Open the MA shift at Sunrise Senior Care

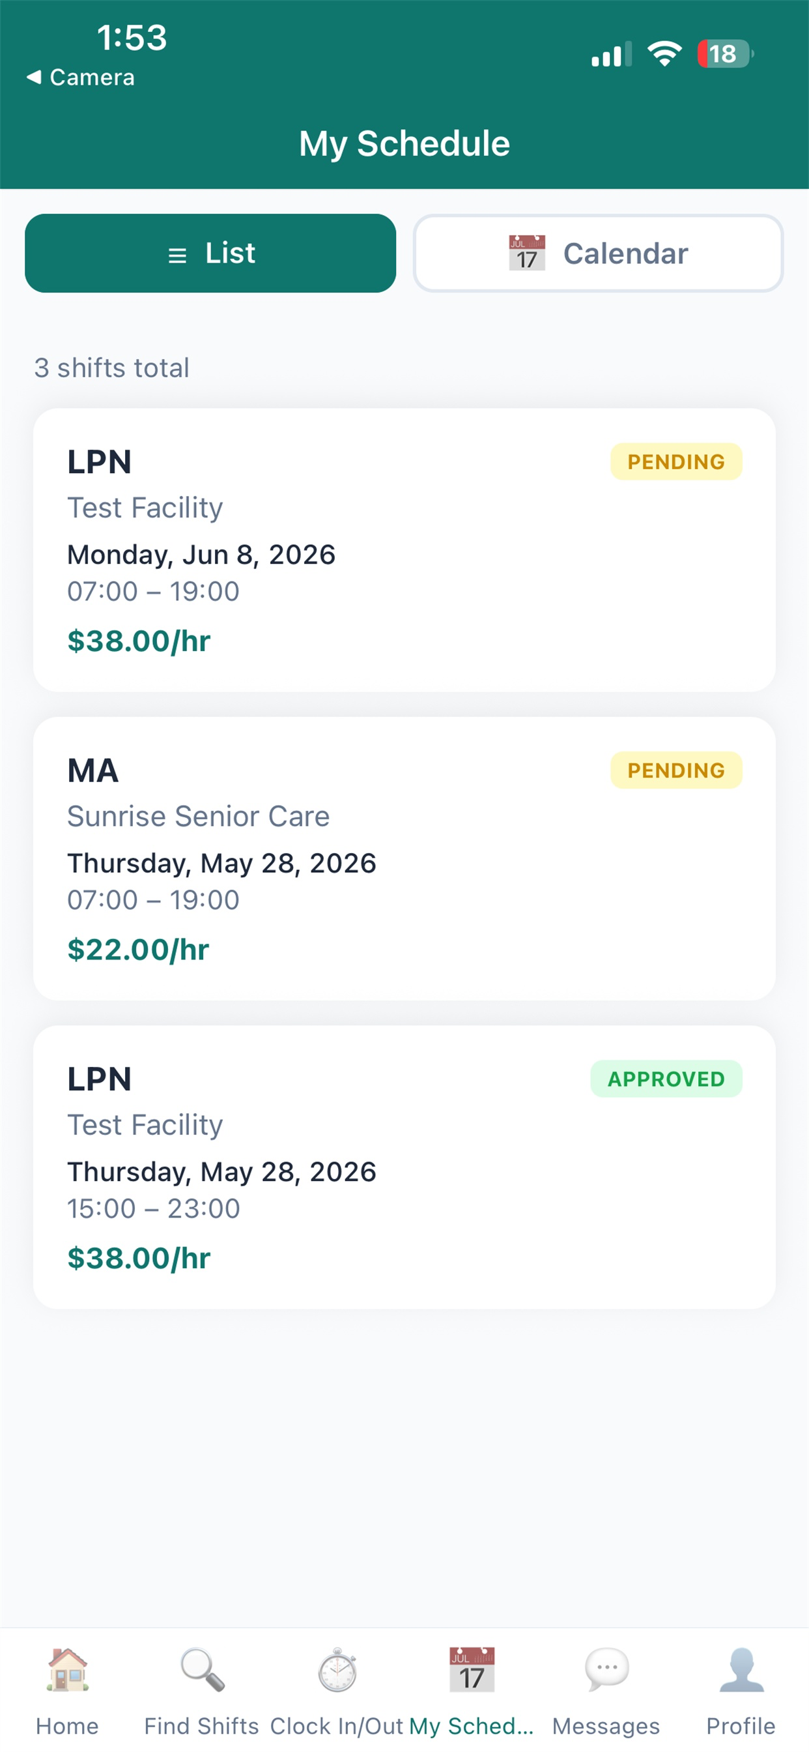coord(404,858)
